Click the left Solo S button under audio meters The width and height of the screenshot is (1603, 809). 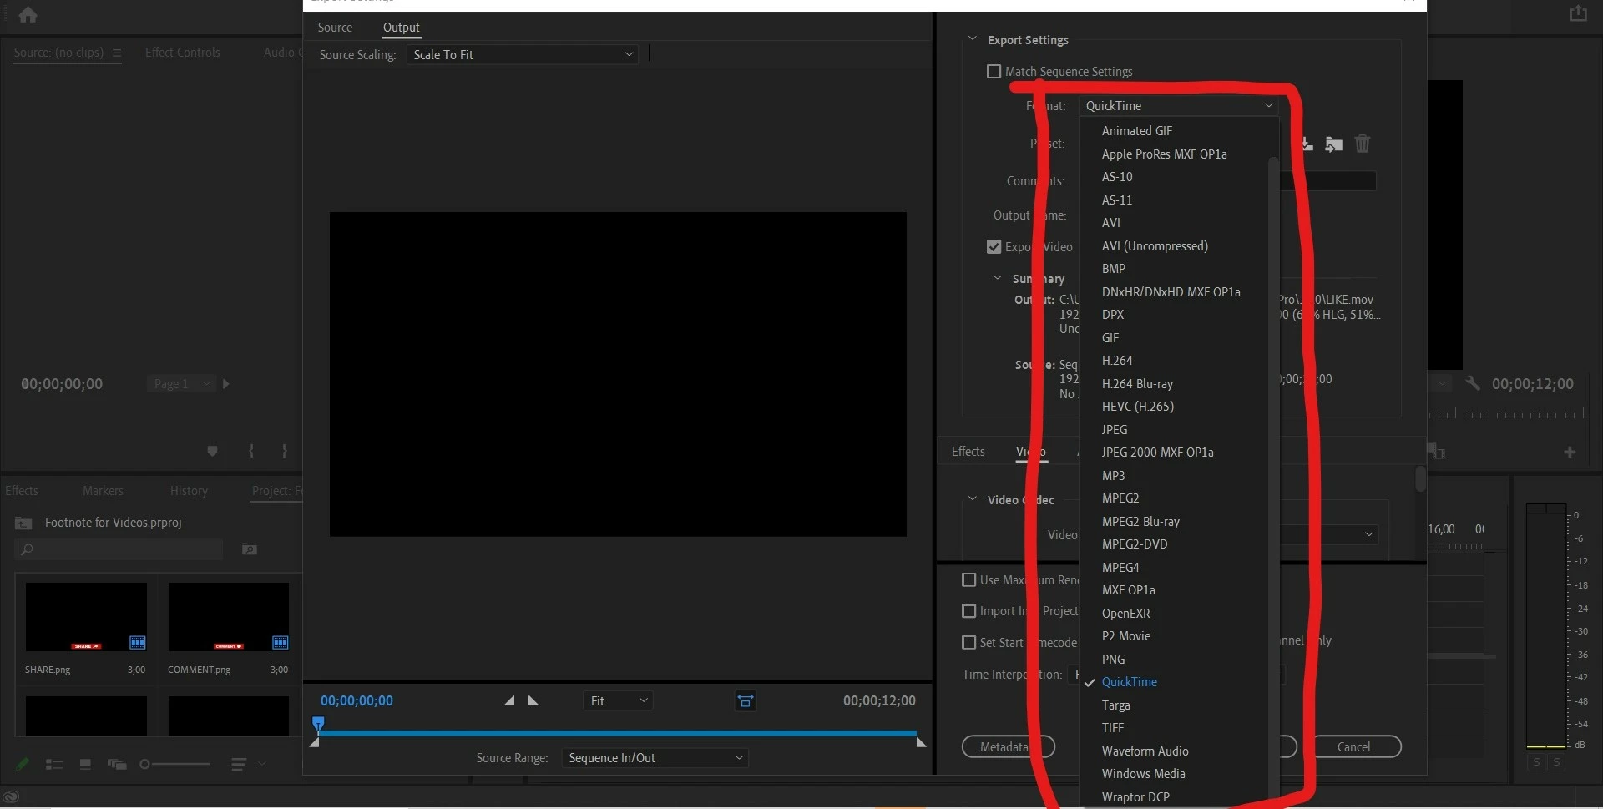point(1536,762)
